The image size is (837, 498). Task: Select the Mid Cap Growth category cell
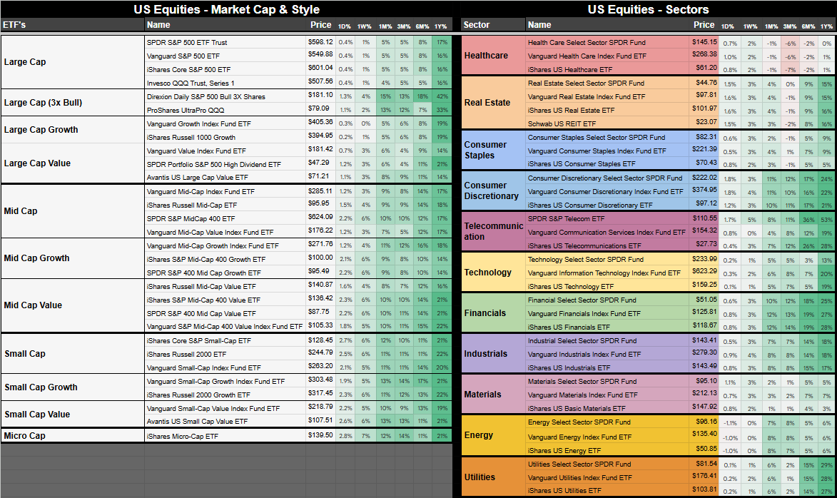pyautogui.click(x=73, y=258)
